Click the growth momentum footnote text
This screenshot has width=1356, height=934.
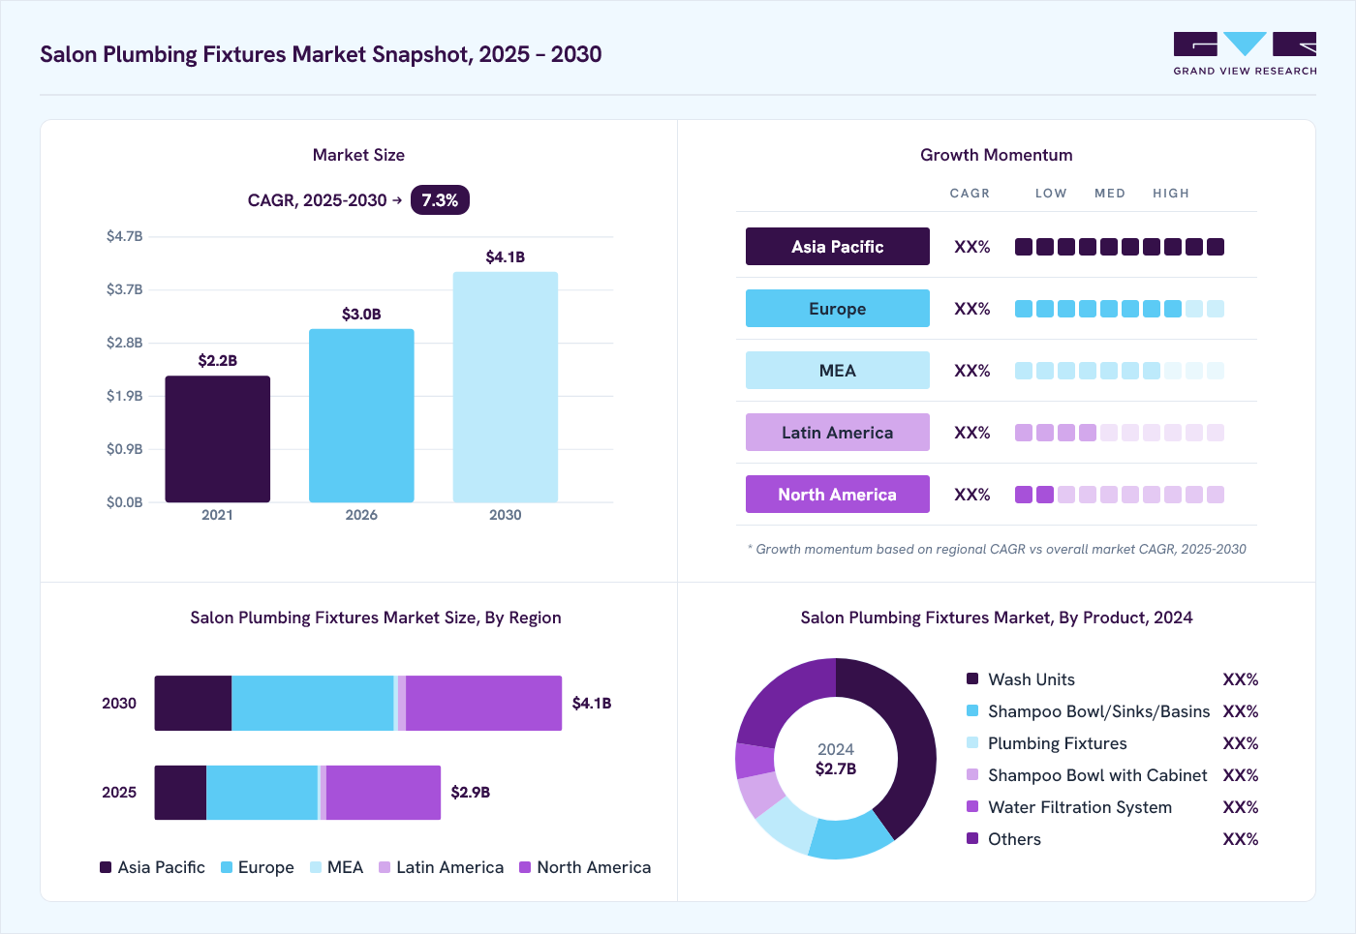coord(997,549)
